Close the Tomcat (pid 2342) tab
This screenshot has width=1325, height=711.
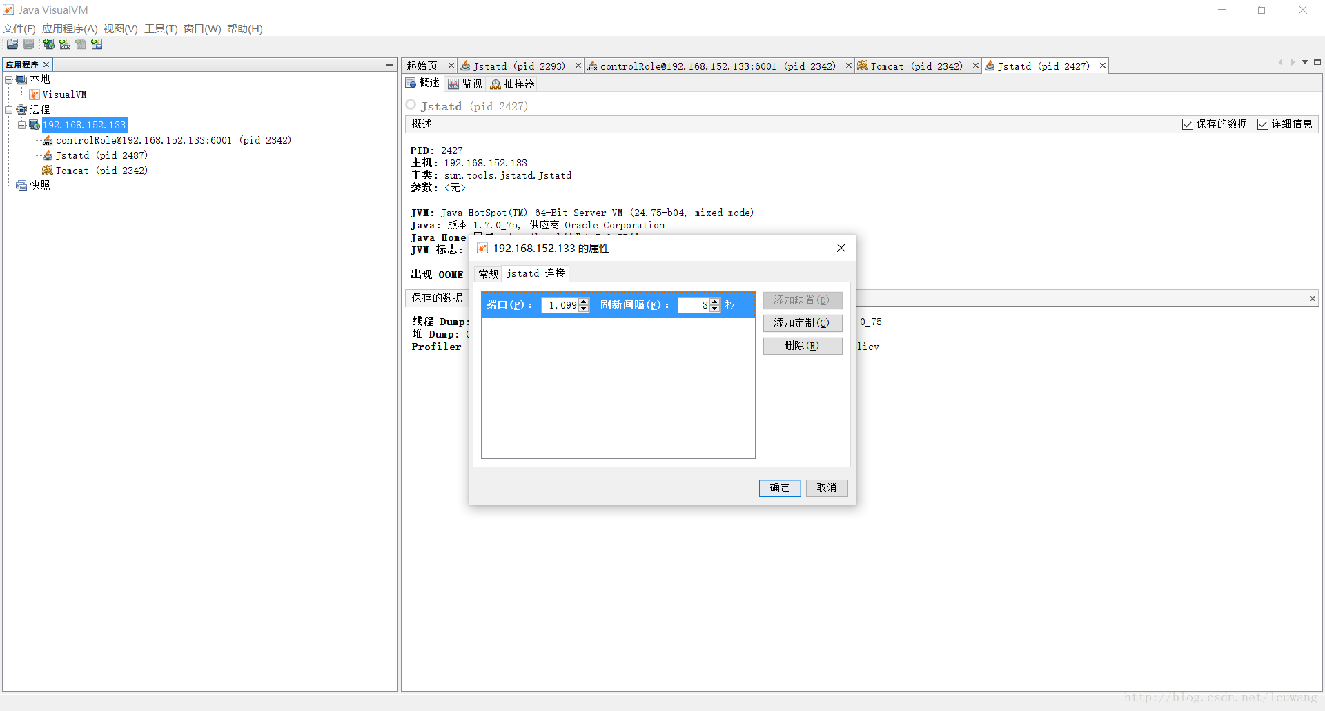click(x=976, y=66)
